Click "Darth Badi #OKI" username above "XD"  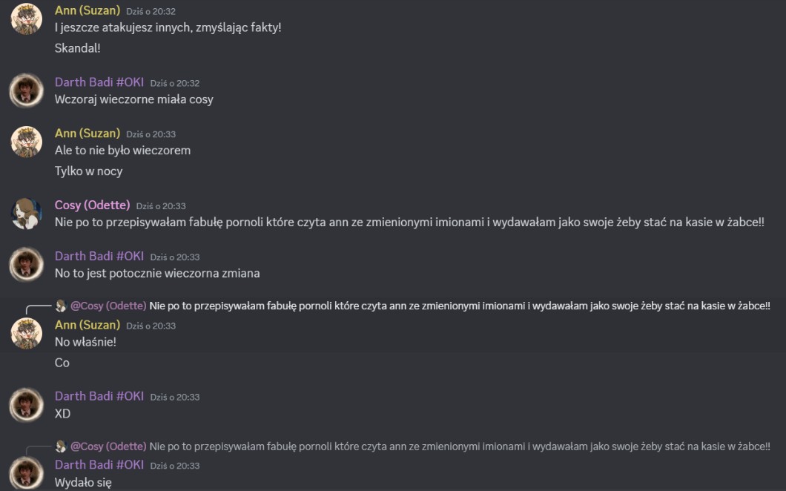click(99, 396)
